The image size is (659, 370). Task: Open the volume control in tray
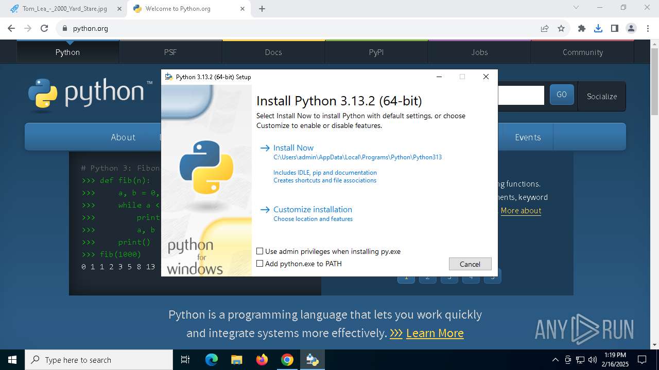[x=593, y=360]
